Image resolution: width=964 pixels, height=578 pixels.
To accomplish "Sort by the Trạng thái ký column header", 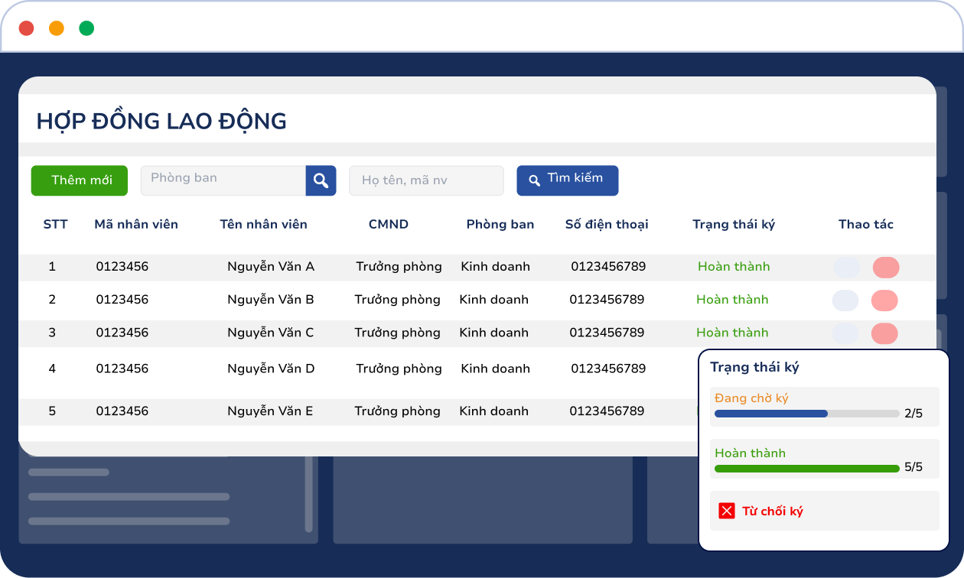I will 733,224.
